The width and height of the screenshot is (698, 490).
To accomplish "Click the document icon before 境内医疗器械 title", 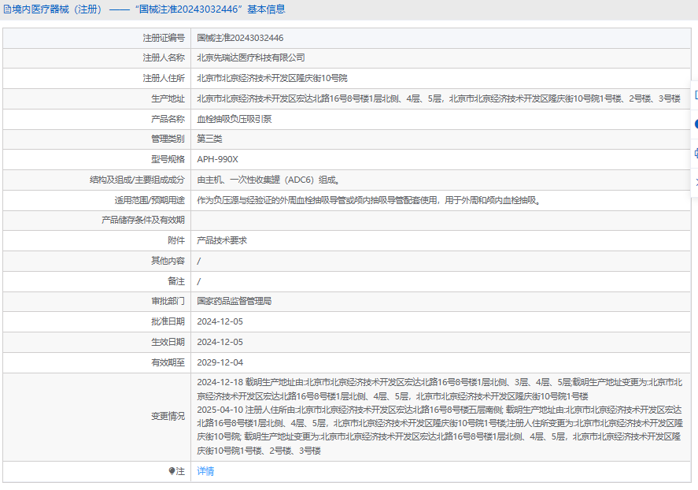I will [x=7, y=9].
